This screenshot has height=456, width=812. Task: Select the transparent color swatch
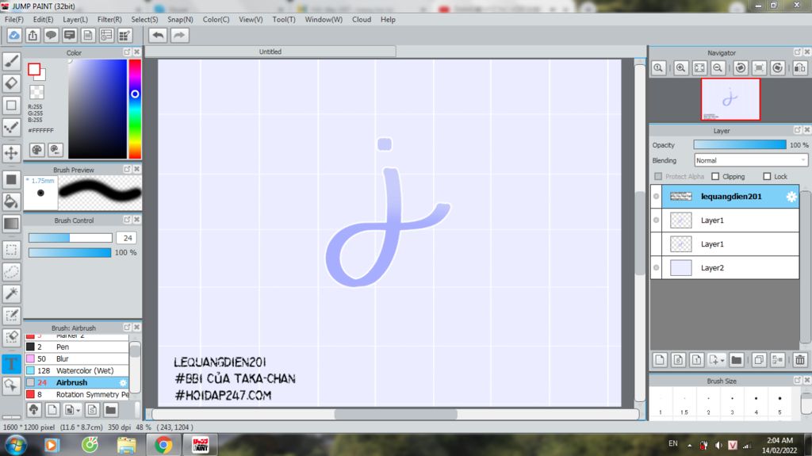coord(36,92)
